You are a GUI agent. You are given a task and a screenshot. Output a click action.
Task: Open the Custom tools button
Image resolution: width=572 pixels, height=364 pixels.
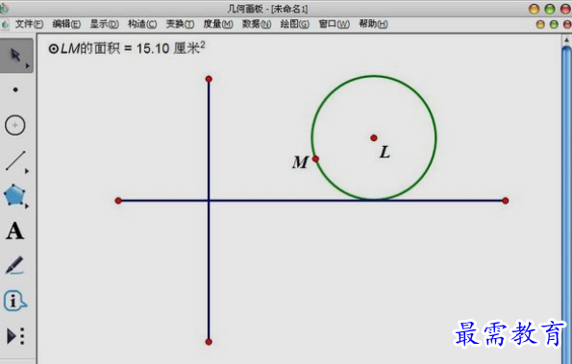point(15,336)
